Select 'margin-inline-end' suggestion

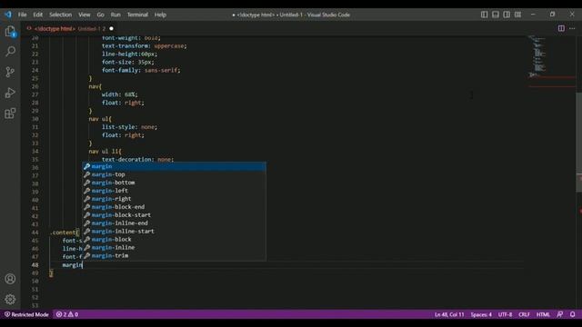[174, 223]
